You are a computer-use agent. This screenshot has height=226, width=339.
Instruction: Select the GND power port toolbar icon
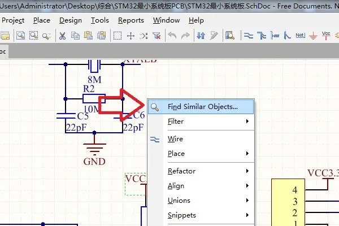pyautogui.click(x=313, y=36)
